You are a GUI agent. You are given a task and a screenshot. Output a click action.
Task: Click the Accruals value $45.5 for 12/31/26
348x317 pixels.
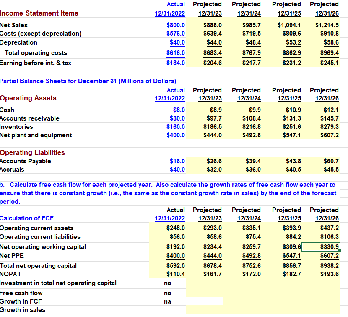tap(331, 169)
